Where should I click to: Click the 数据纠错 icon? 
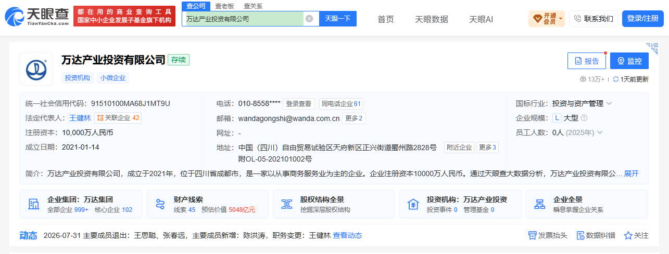[x=580, y=235]
